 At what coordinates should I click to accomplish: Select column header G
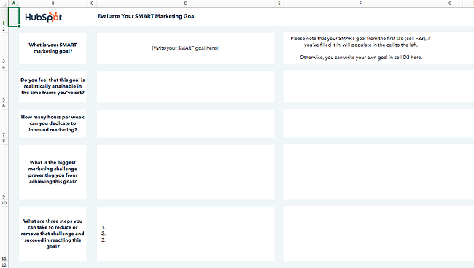click(450, 4)
